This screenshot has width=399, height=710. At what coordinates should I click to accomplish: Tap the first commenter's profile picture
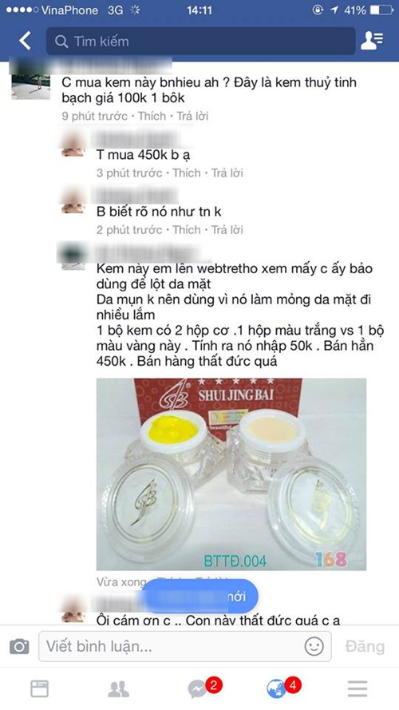coord(31,81)
